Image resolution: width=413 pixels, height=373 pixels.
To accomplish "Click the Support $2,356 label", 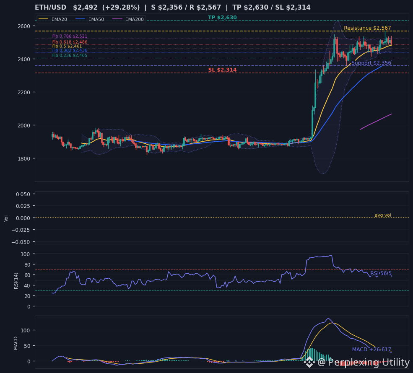I will click(371, 63).
